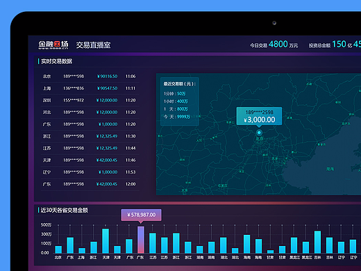Click the 1天:800万 entry in the map panel
361x271 pixels.
pyautogui.click(x=176, y=109)
